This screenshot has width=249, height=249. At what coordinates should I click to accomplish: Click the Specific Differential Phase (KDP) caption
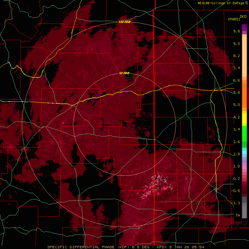click(89, 247)
